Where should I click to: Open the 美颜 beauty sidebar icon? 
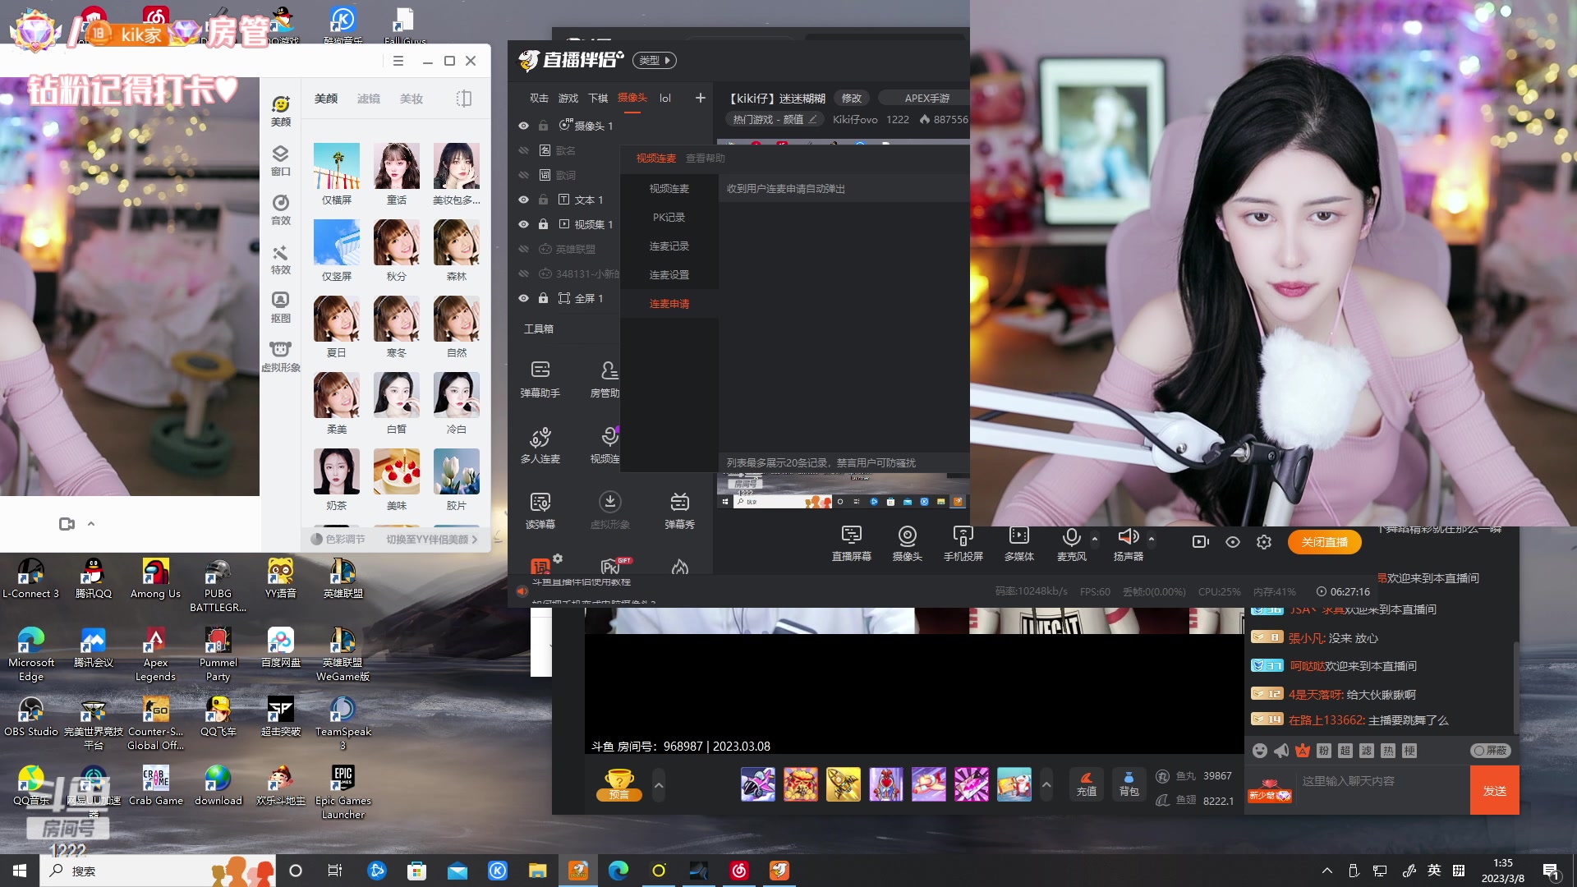coord(281,110)
